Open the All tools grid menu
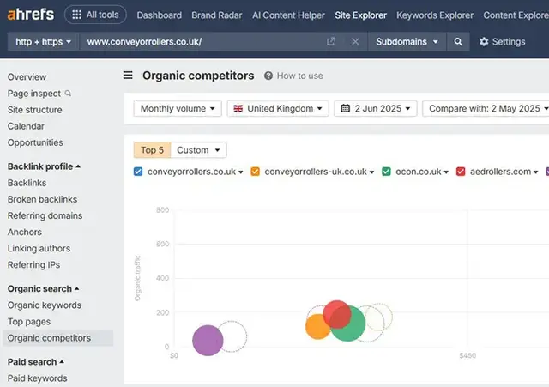The height and width of the screenshot is (387, 549). click(95, 15)
